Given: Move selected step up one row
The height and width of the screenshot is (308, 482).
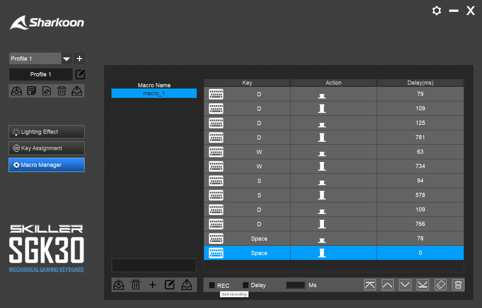Looking at the screenshot, I should point(388,285).
